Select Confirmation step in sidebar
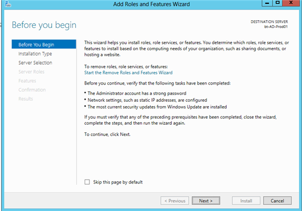Screen dimensions: 302x211 [x=32, y=90]
